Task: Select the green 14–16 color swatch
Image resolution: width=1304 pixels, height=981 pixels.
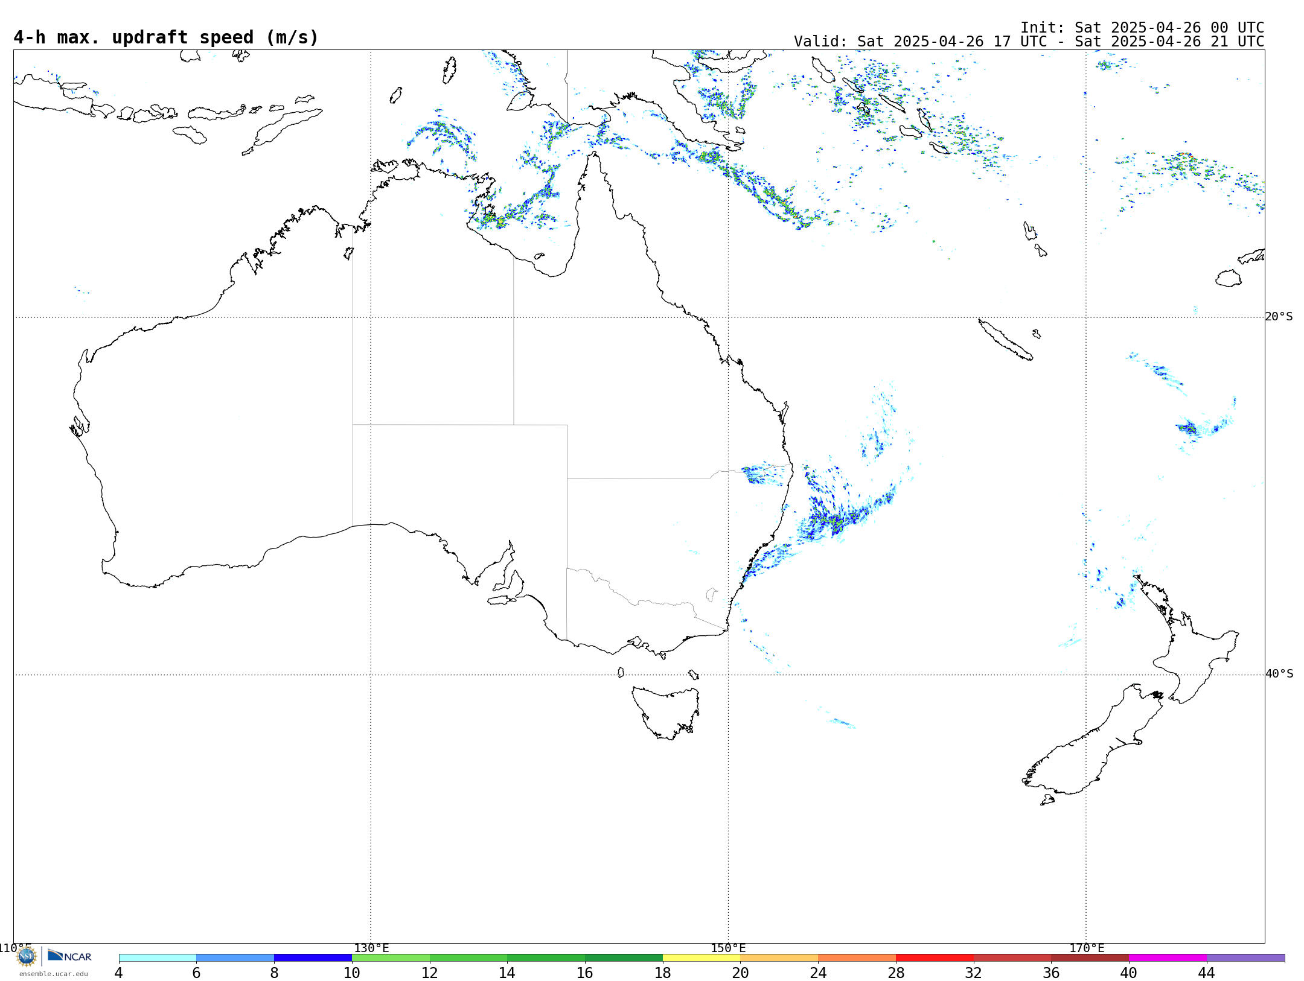Action: coord(546,958)
